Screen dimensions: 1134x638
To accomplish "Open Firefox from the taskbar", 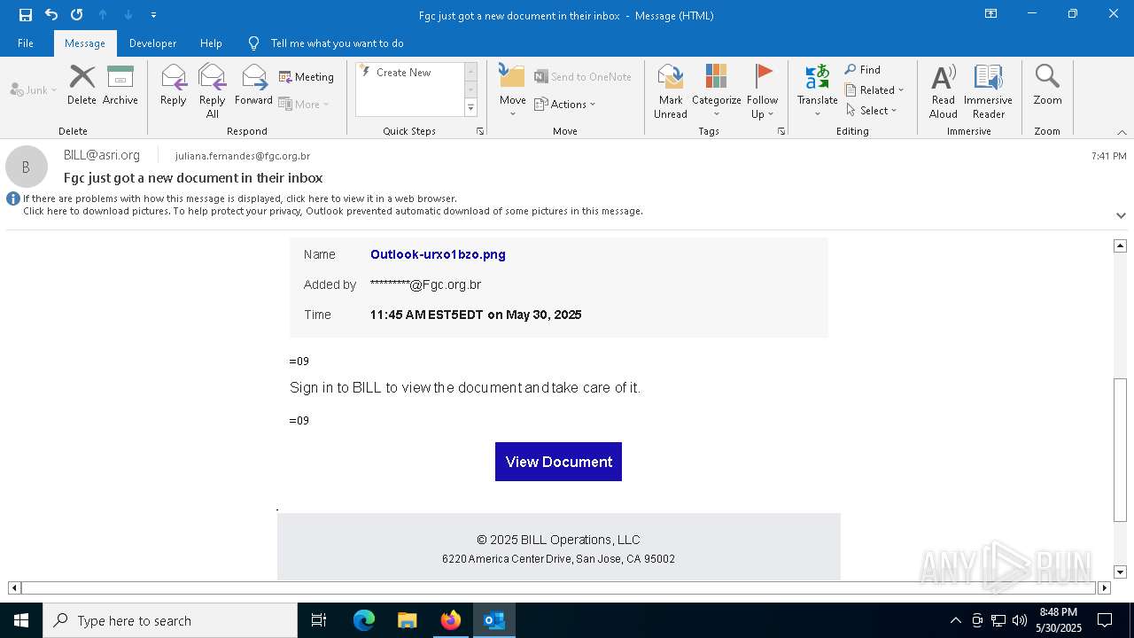I will (450, 620).
